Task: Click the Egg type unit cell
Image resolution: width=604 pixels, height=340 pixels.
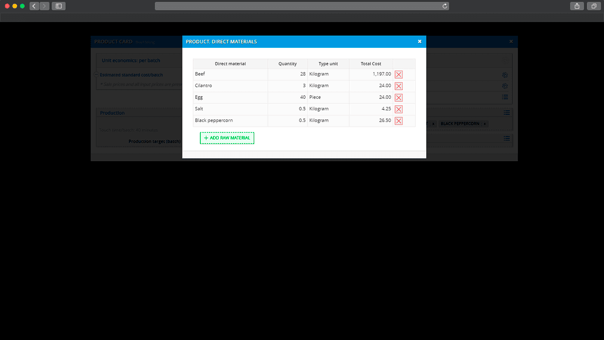Action: (328, 97)
